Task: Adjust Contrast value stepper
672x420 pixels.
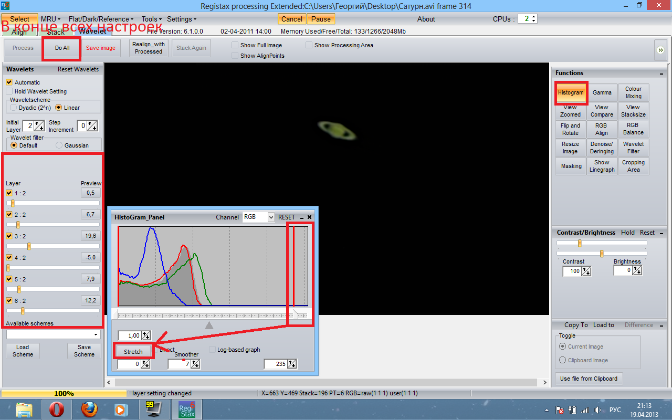Action: click(586, 271)
